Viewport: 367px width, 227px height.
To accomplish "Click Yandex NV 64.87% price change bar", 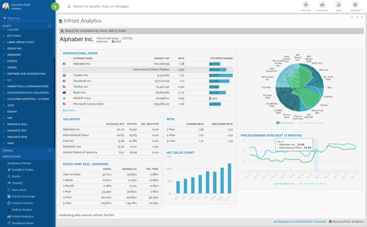I will [x=221, y=75].
